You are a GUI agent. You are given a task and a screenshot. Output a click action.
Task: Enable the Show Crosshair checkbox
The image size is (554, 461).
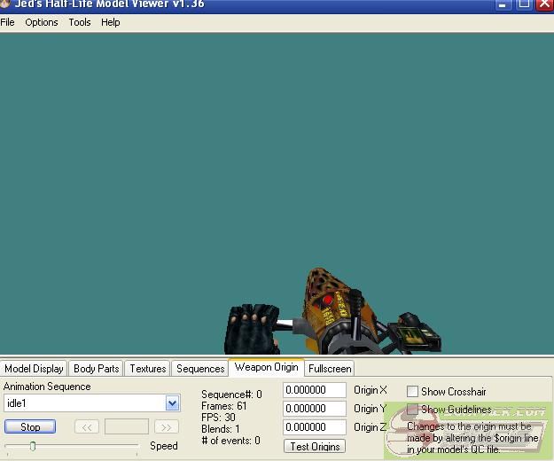pos(412,391)
